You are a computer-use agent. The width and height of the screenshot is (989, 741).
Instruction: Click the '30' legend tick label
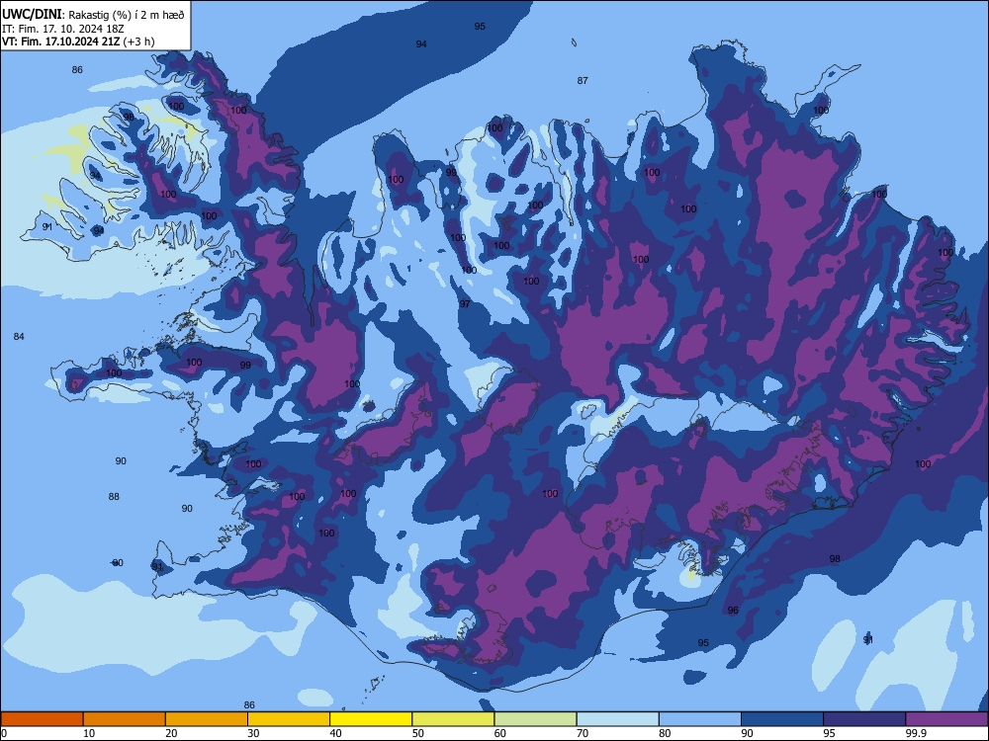click(253, 733)
